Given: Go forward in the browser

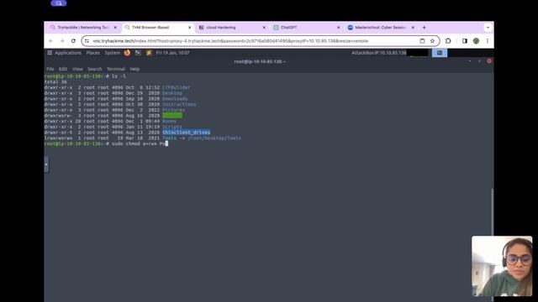Looking at the screenshot, I should tap(62, 41).
